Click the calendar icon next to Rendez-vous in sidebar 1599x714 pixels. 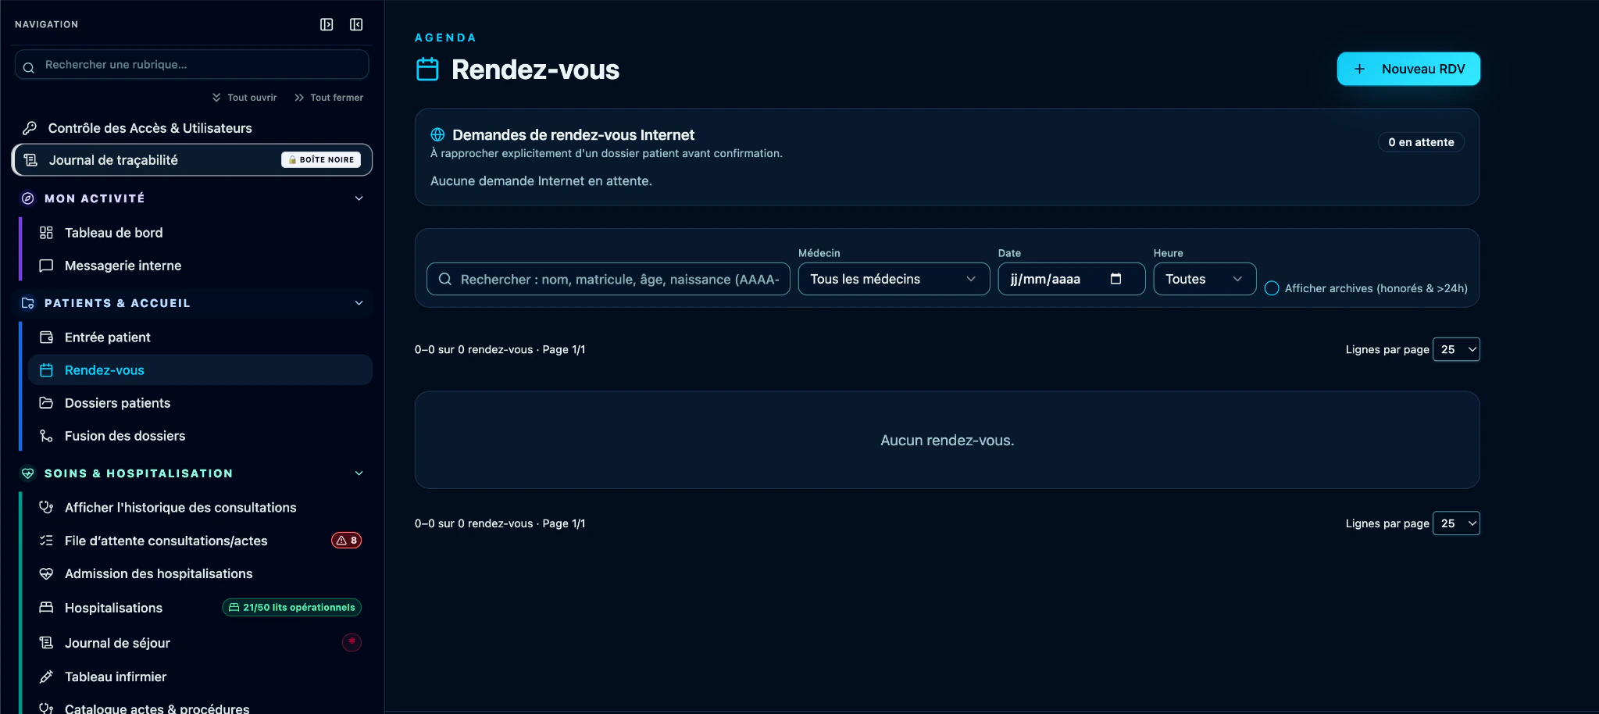pyautogui.click(x=46, y=370)
